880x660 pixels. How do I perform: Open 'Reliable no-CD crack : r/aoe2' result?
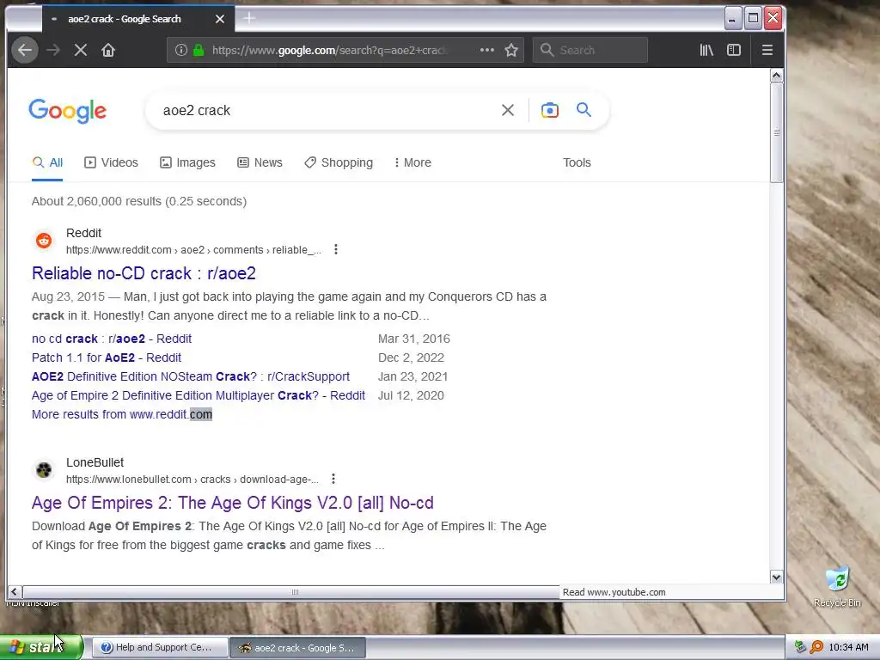144,273
